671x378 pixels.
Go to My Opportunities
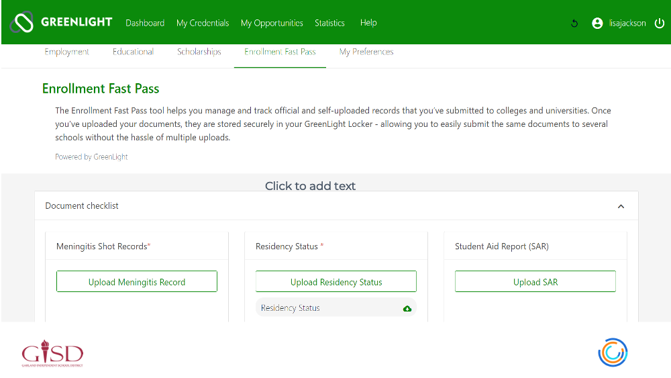(272, 23)
